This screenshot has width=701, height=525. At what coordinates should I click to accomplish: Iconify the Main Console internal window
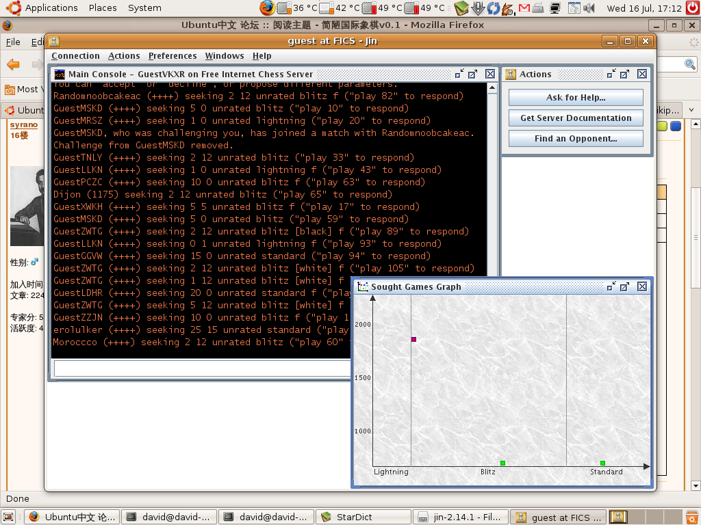pos(459,74)
